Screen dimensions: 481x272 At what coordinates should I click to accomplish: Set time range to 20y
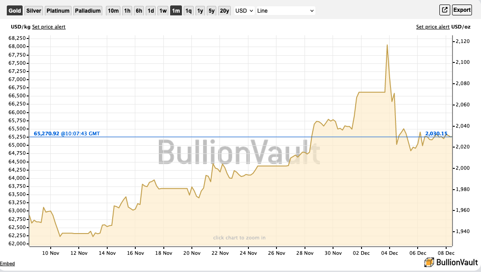[224, 11]
